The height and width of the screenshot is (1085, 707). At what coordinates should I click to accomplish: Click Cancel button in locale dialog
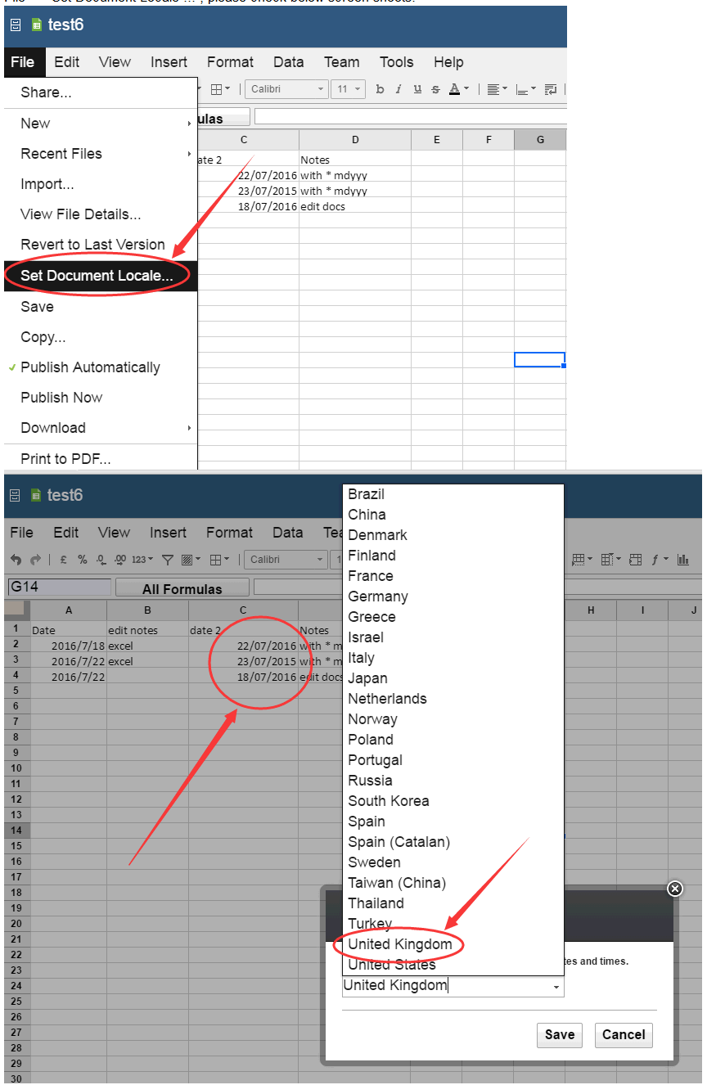[x=624, y=1034]
